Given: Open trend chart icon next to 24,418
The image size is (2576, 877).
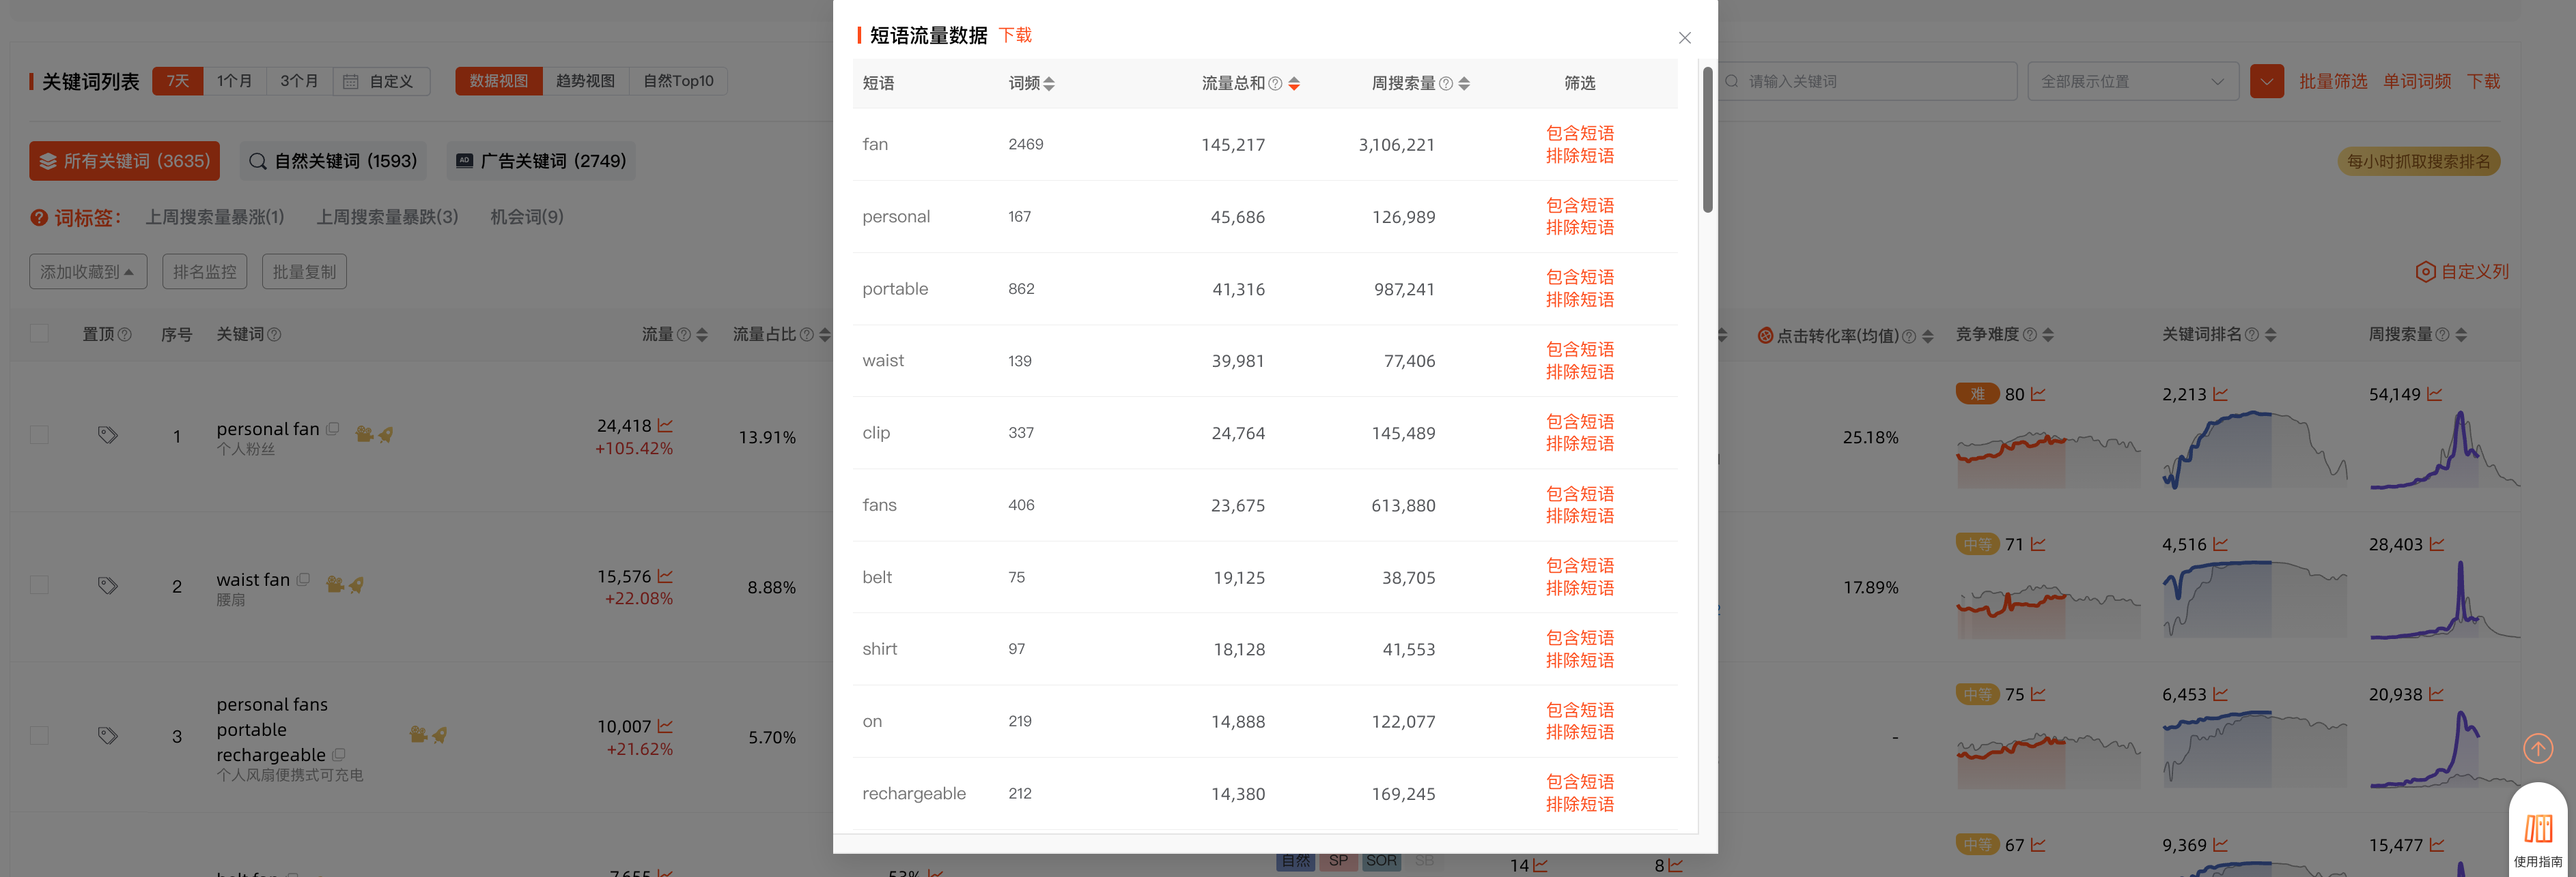Looking at the screenshot, I should click(665, 426).
